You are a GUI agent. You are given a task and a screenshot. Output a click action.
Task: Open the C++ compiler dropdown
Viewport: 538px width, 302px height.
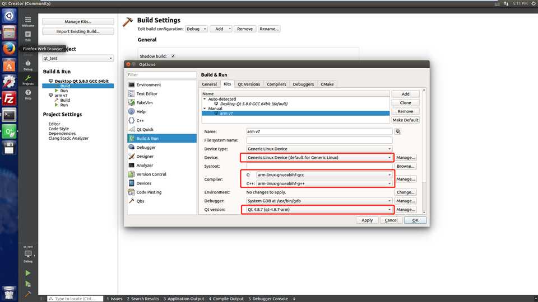coord(324,183)
